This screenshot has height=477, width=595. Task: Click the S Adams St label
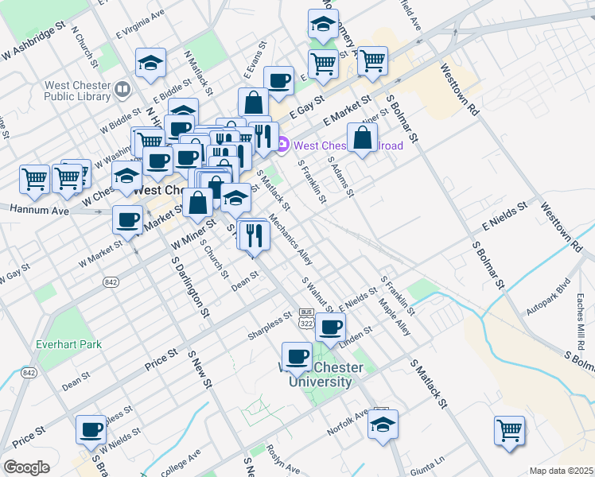[x=340, y=176]
